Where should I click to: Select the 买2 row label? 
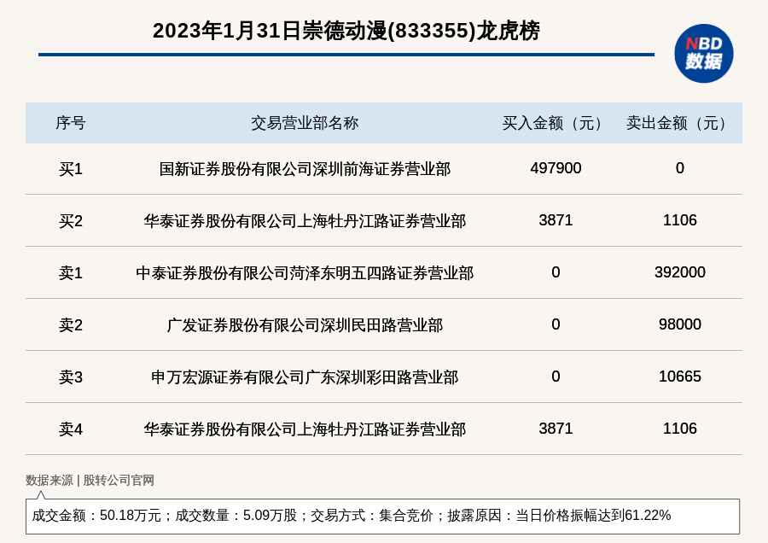click(71, 221)
